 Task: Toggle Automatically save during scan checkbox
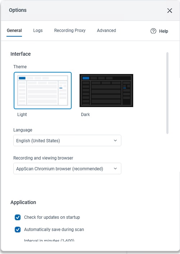pyautogui.click(x=18, y=230)
